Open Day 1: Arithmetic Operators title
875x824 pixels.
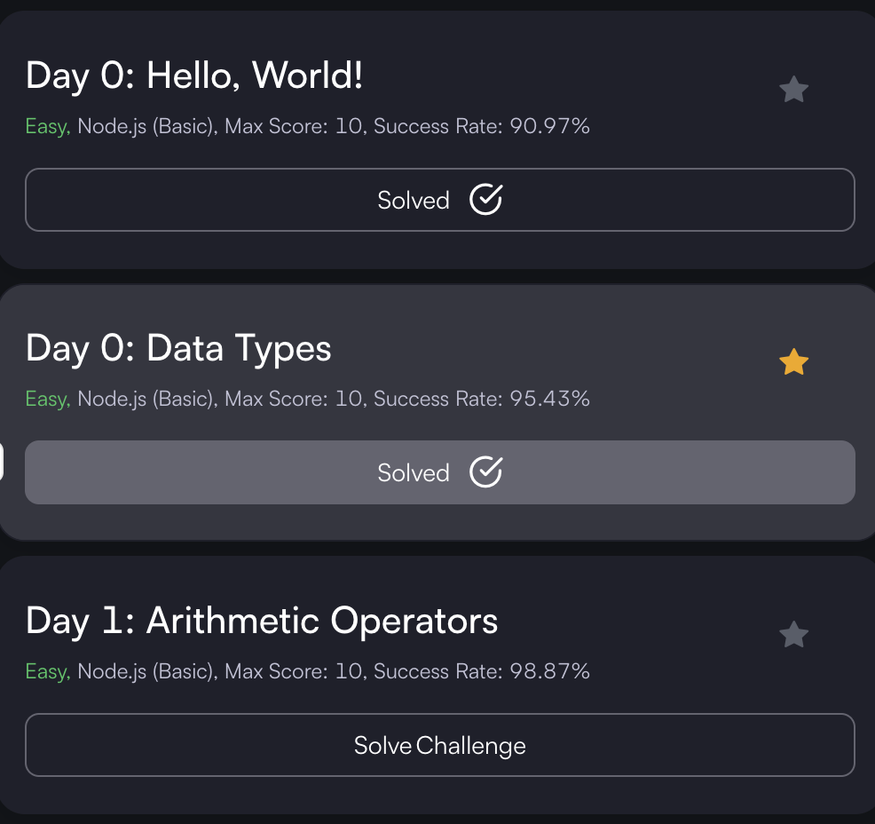(262, 622)
